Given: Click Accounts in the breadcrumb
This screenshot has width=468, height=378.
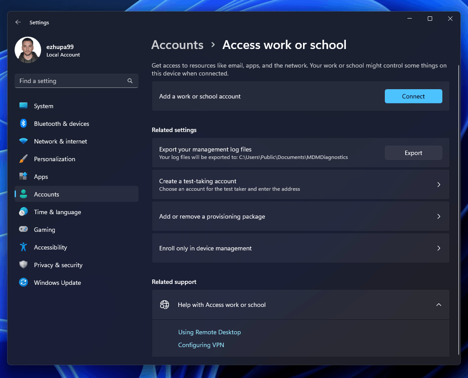Looking at the screenshot, I should coord(177,45).
